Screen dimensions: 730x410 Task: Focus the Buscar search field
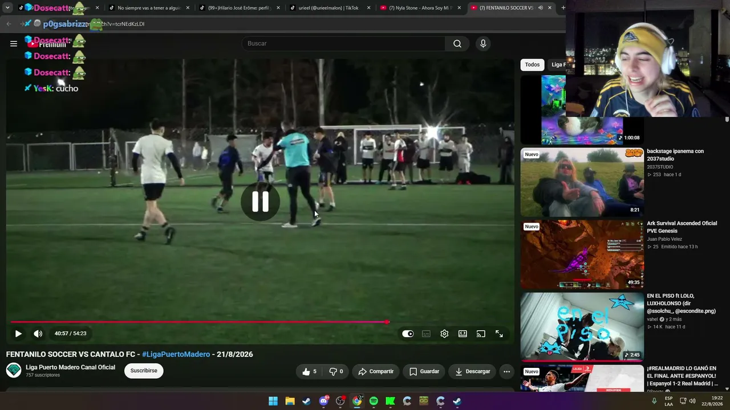point(344,44)
